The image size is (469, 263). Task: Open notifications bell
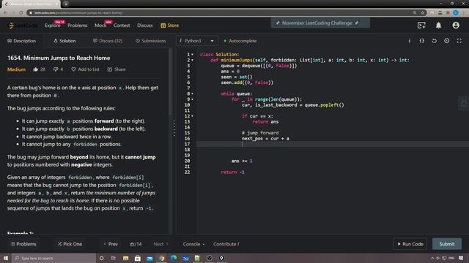(x=438, y=26)
